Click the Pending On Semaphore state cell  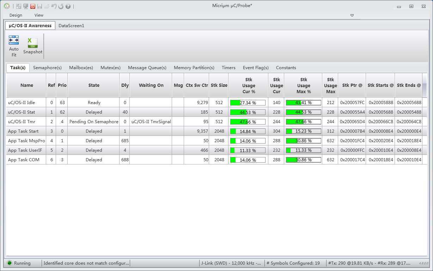point(94,122)
